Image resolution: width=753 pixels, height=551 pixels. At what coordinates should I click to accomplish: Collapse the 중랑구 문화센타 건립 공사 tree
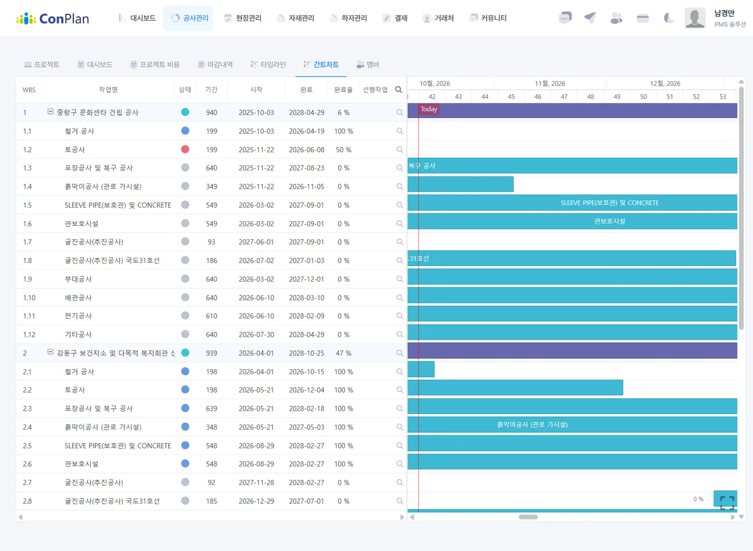coord(51,111)
